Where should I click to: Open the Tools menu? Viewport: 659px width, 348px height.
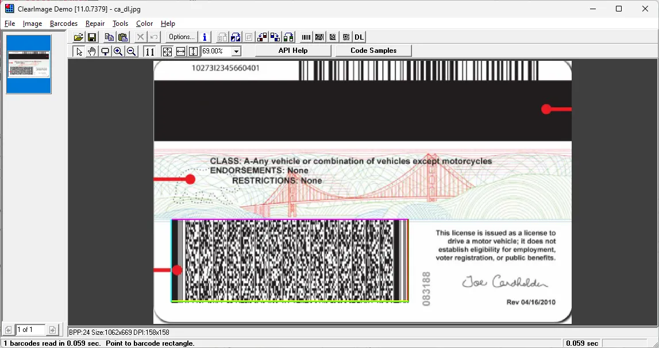[x=120, y=24]
